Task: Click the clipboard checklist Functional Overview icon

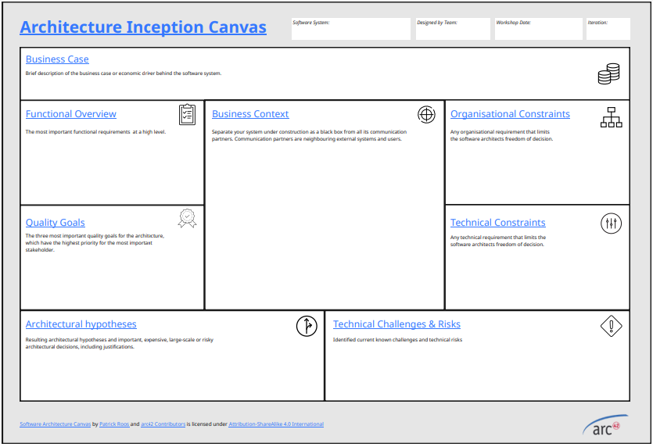Action: [x=187, y=114]
